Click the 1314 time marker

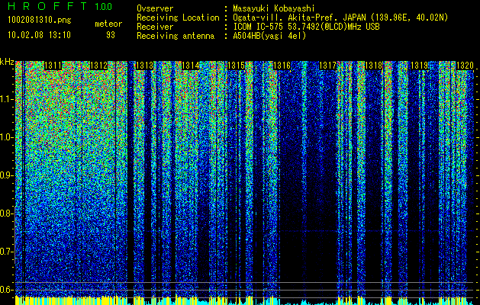[191, 66]
